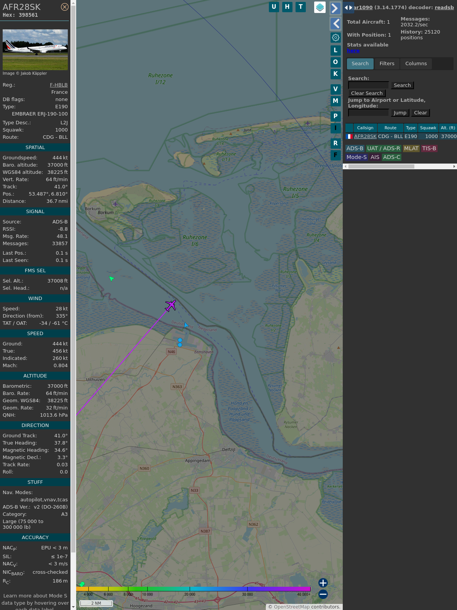Click the France flag icon in table row
Viewport: 457px width, 610px height.
click(x=349, y=136)
